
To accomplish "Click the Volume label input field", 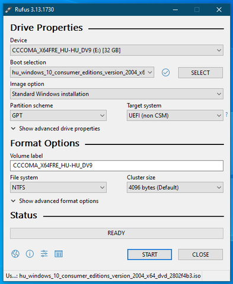I will 117,166.
